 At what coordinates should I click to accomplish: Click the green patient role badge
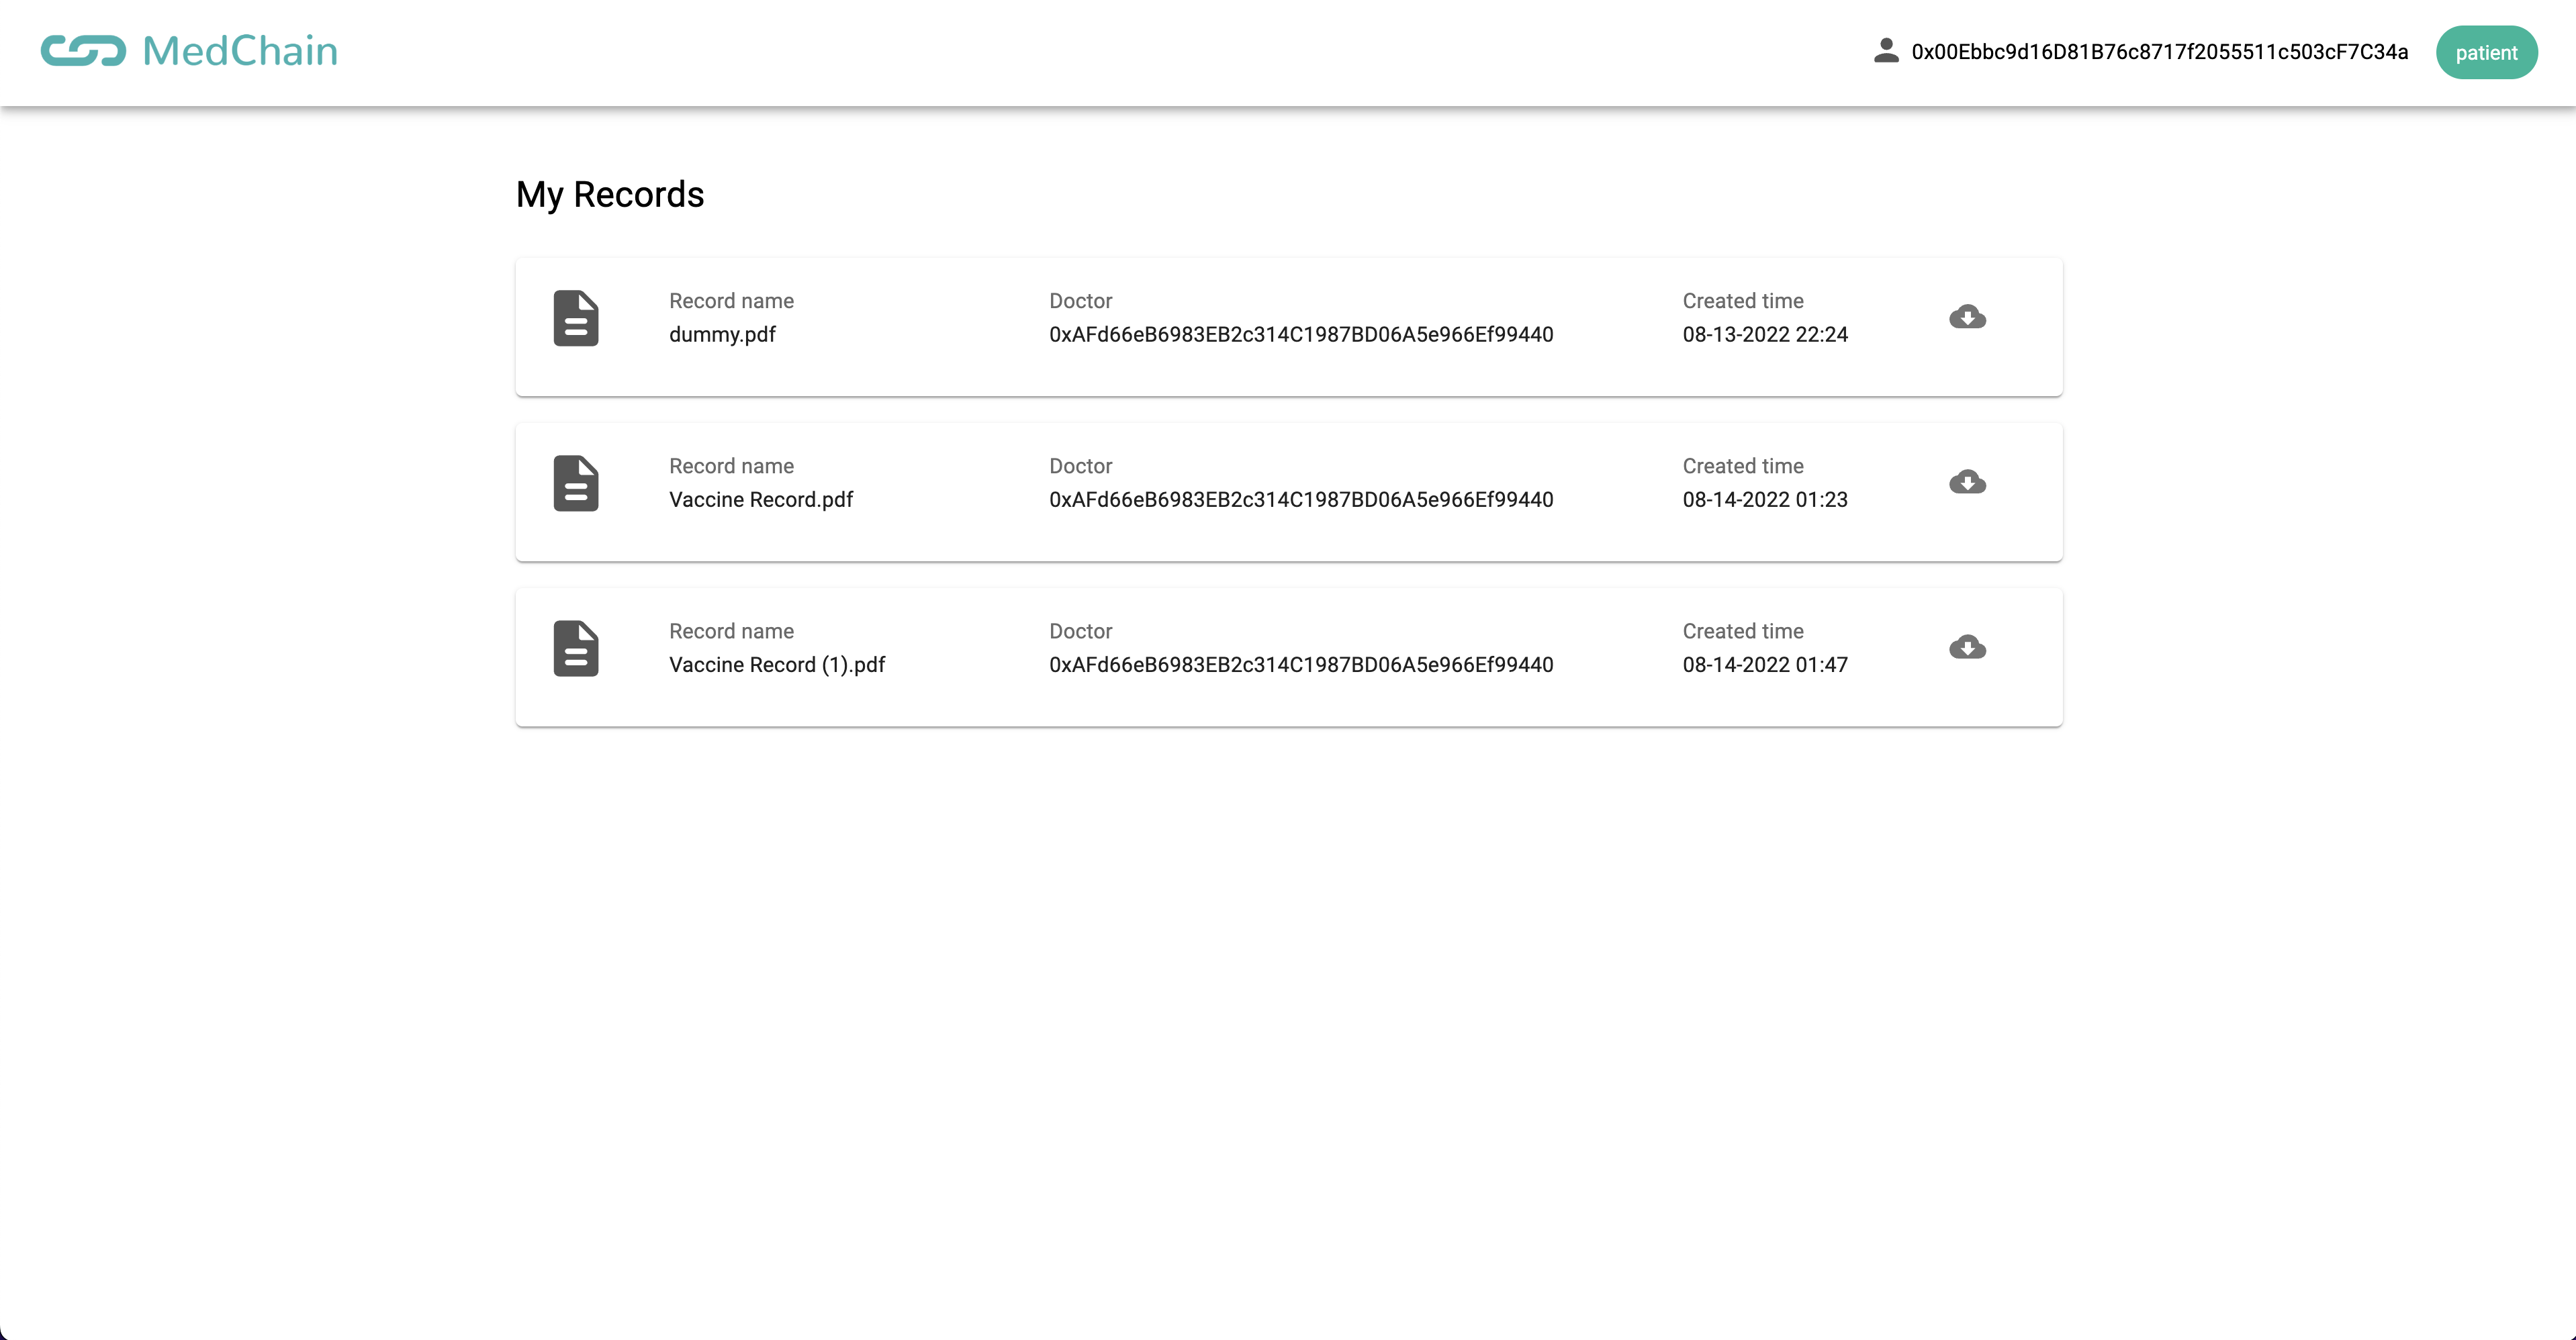point(2486,52)
